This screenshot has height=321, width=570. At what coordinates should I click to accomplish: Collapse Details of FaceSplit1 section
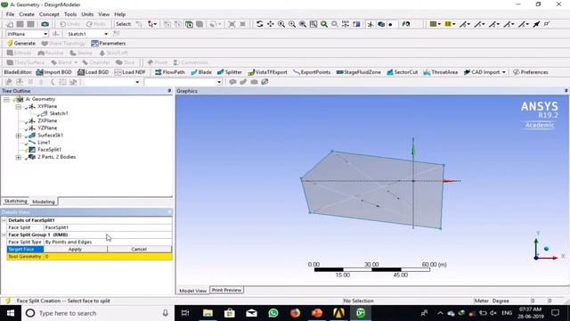point(4,220)
